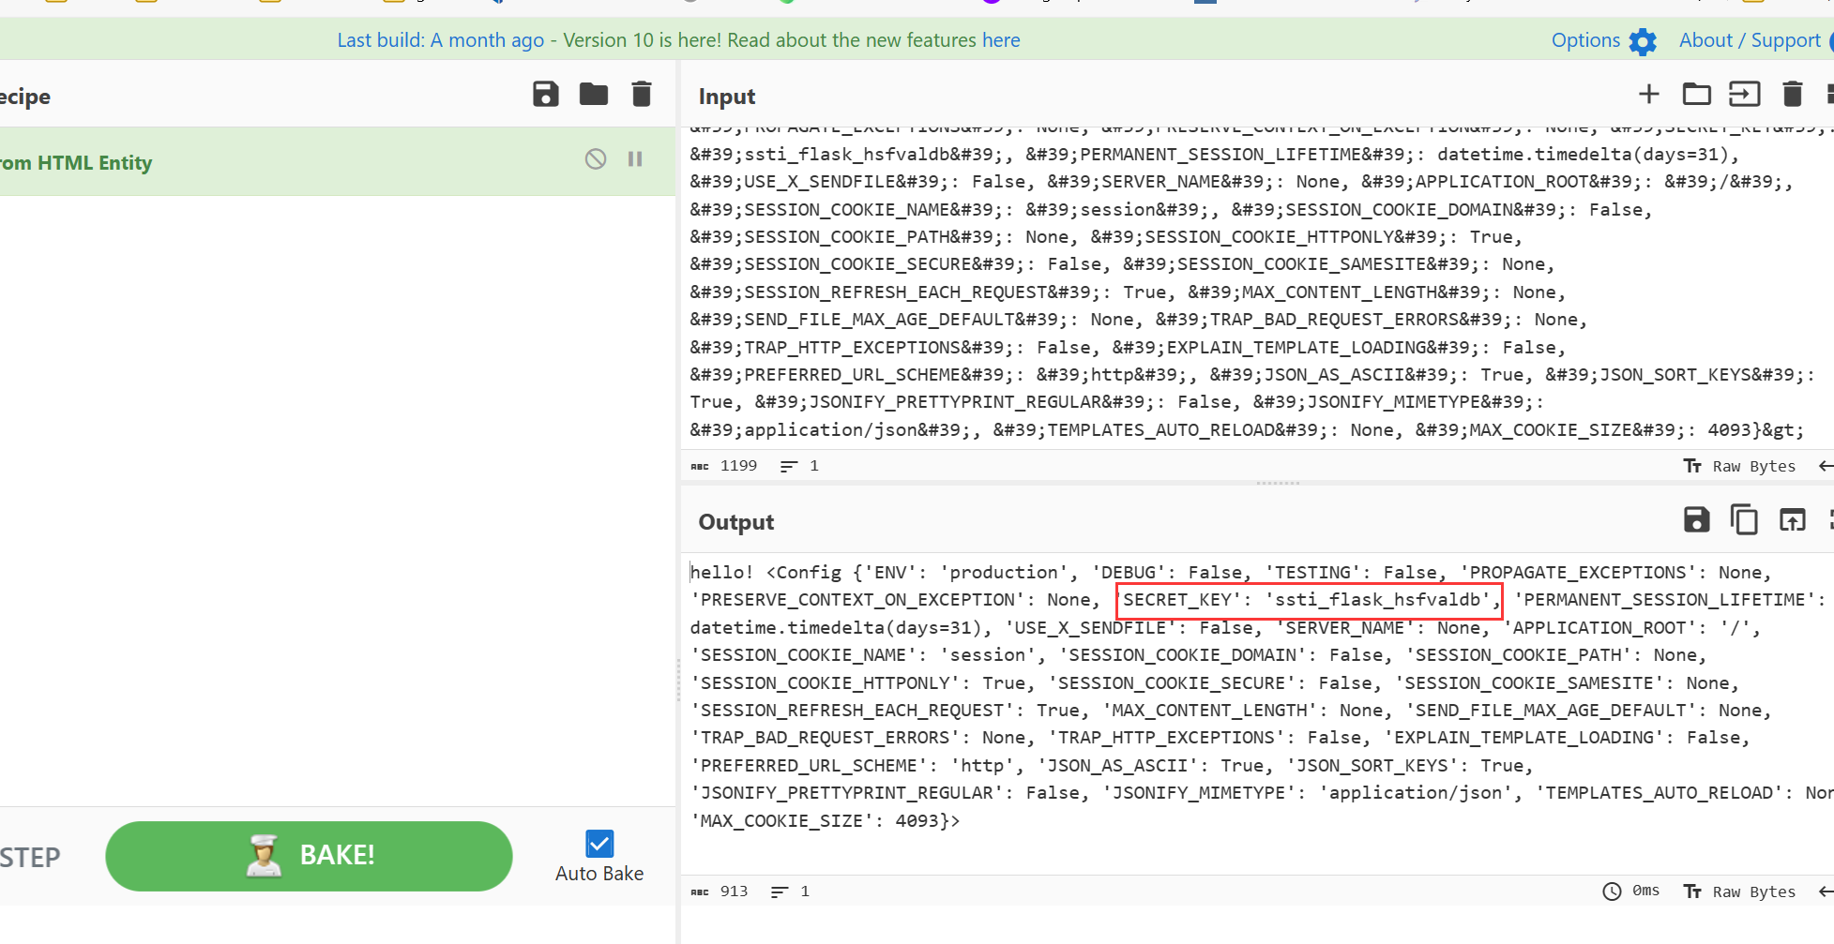1834x944 pixels.
Task: Open the Options settings
Action: point(1585,40)
